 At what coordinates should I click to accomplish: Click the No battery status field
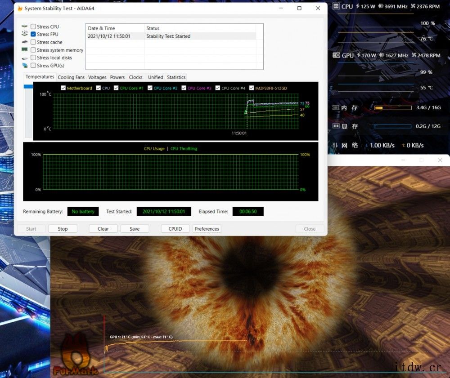[x=83, y=212]
